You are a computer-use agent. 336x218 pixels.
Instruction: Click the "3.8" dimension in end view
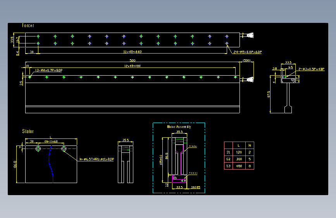(274, 69)
